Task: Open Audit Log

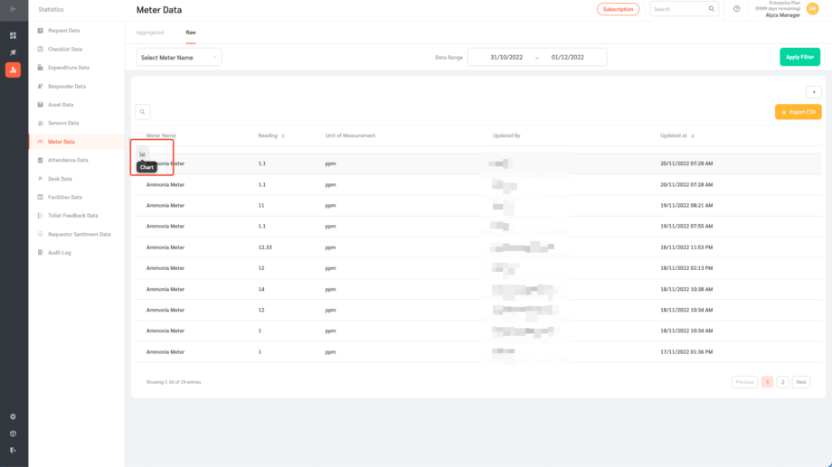Action: 59,253
